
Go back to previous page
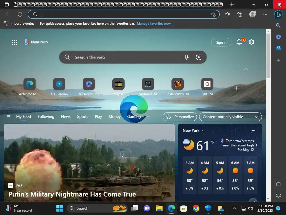point(8,14)
